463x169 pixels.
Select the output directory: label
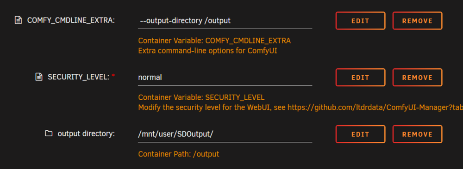(x=86, y=133)
